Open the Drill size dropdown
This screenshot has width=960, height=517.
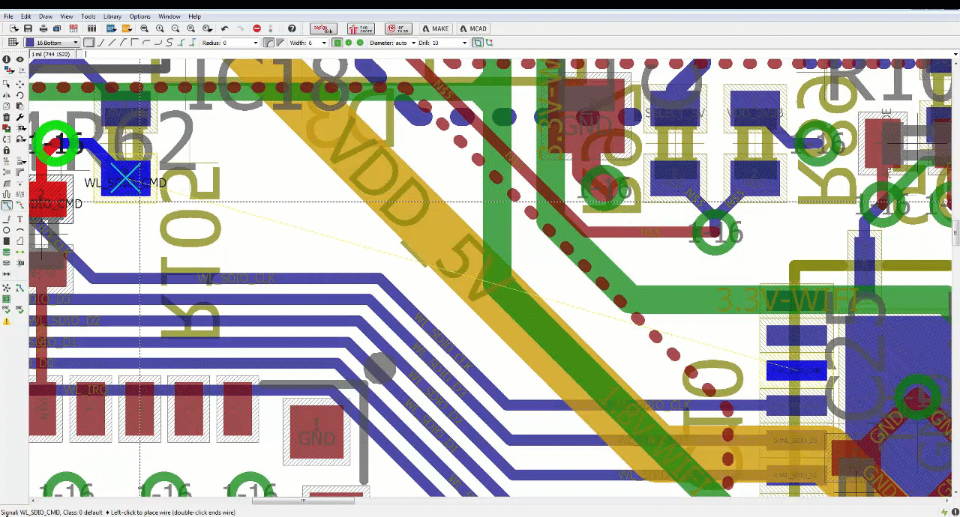pyautogui.click(x=464, y=43)
